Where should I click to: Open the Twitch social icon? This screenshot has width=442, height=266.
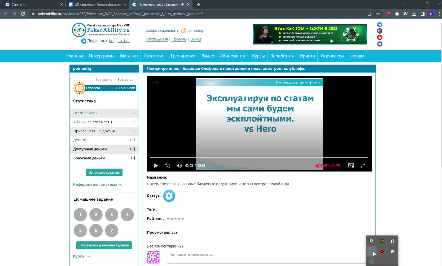tap(380, 31)
